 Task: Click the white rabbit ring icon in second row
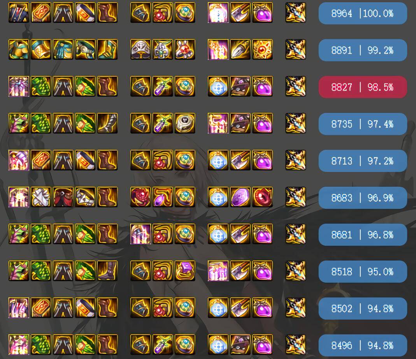click(x=185, y=49)
